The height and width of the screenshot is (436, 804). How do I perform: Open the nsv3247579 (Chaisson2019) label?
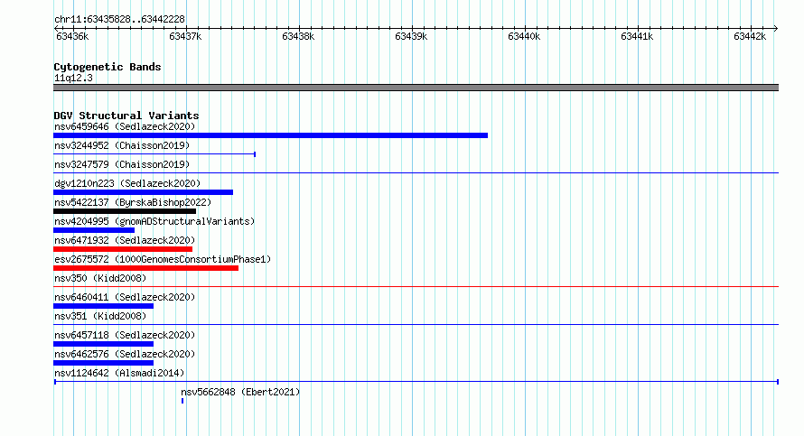coord(122,164)
